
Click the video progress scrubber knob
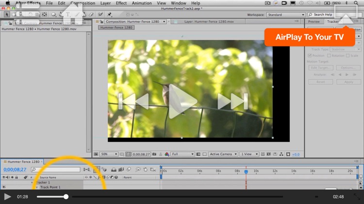(66, 197)
